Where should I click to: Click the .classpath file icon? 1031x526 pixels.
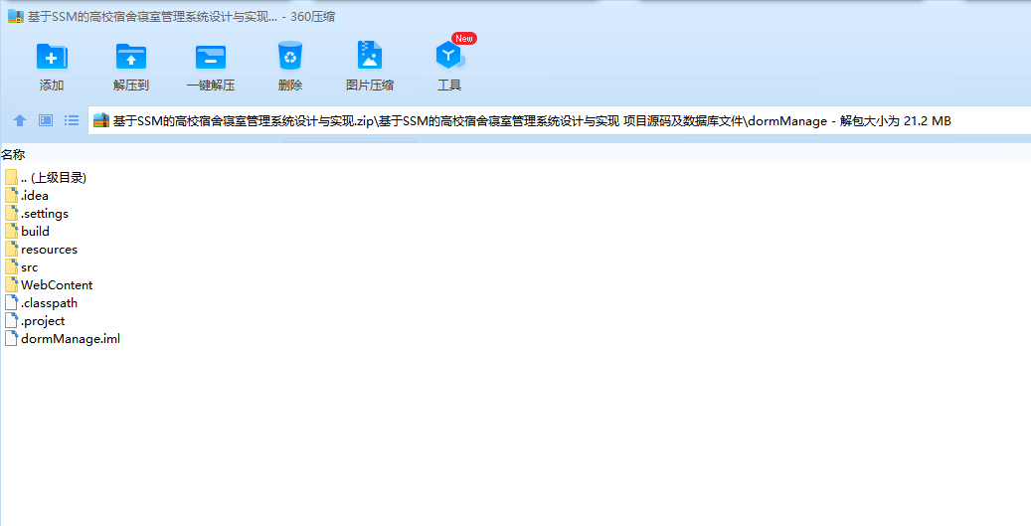coord(11,302)
